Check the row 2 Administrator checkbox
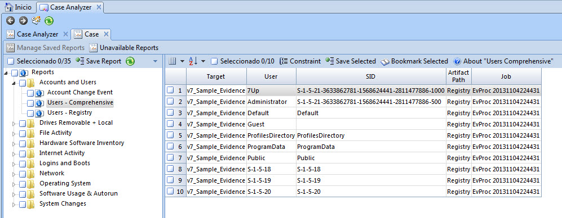The width and height of the screenshot is (562, 218). click(x=170, y=102)
